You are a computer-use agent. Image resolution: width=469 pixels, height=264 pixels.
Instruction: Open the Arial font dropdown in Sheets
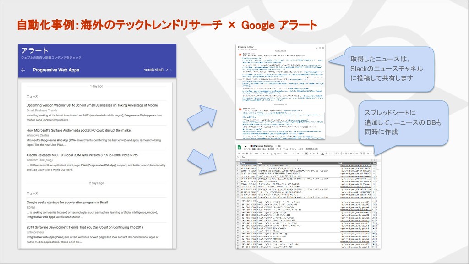click(x=289, y=154)
